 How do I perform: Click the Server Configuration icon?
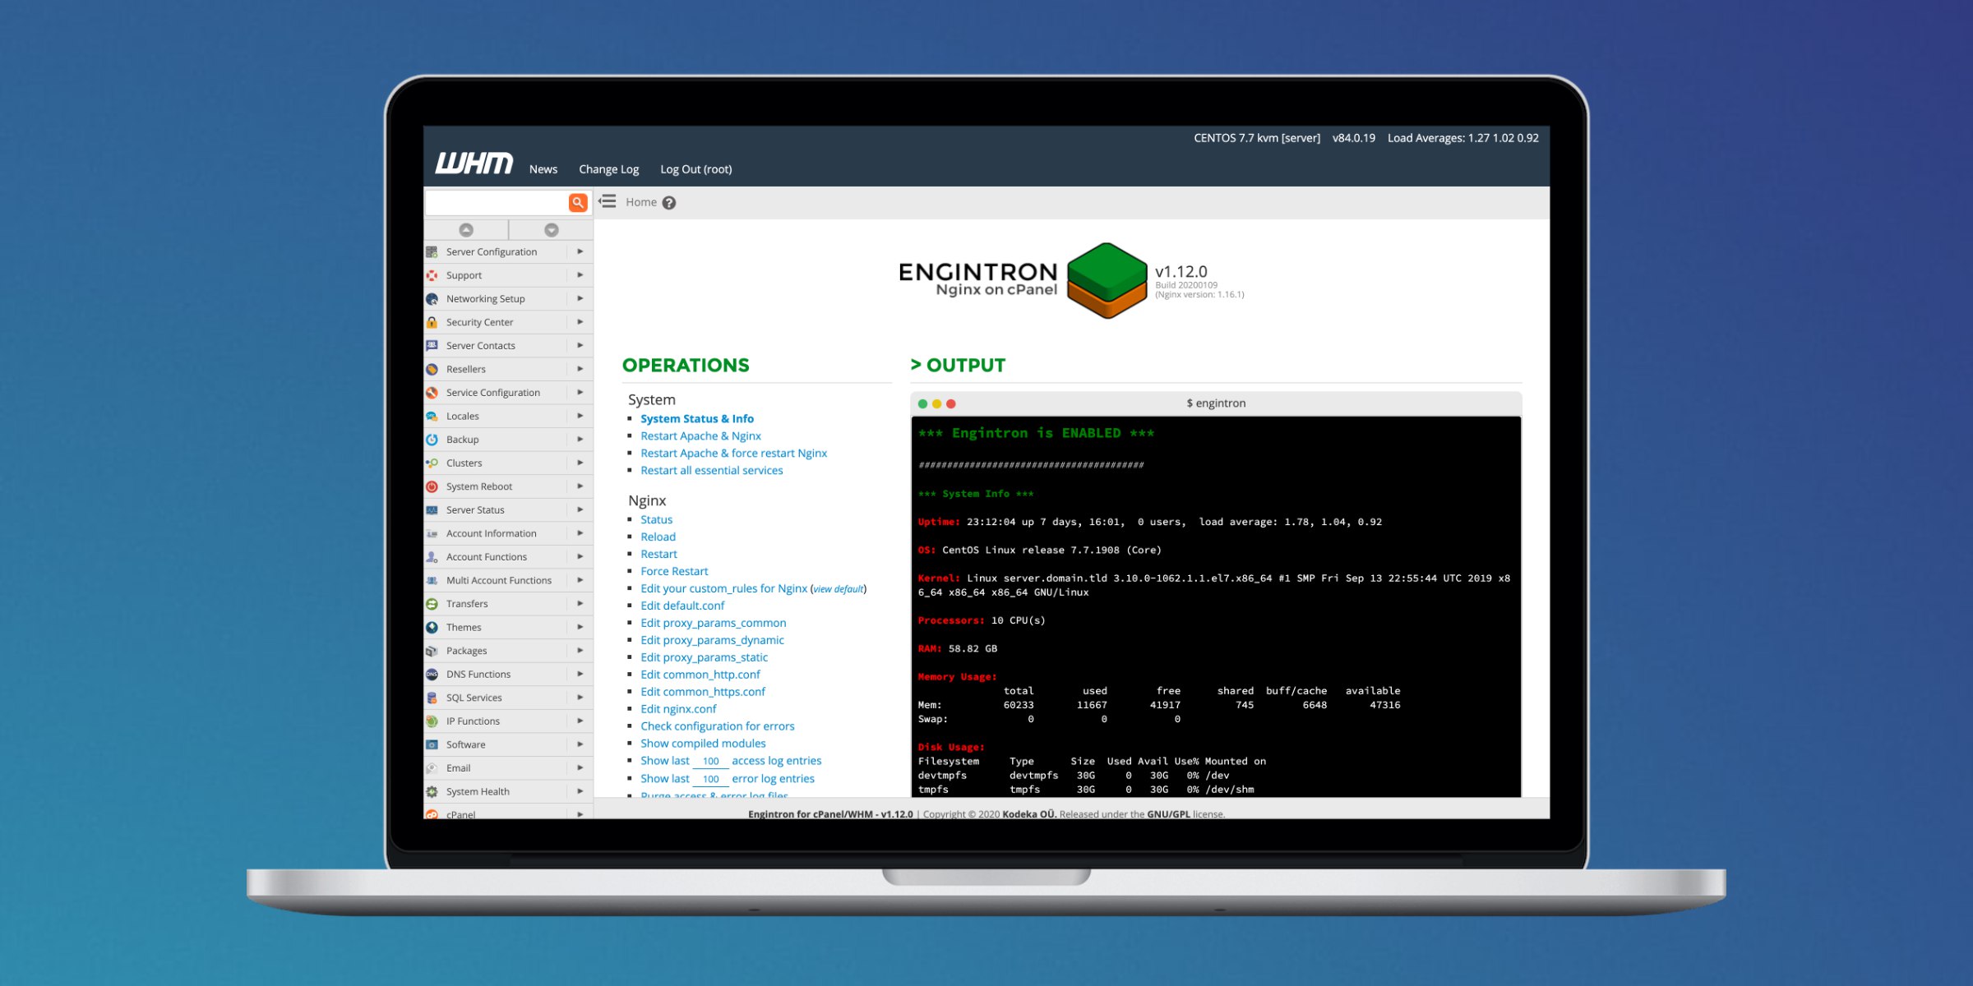click(432, 252)
